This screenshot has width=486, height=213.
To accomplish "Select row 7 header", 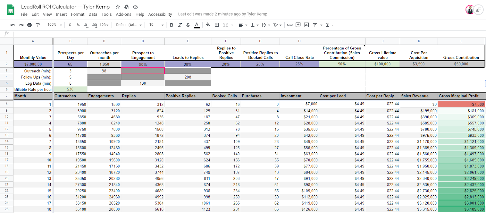I will tap(7, 96).
